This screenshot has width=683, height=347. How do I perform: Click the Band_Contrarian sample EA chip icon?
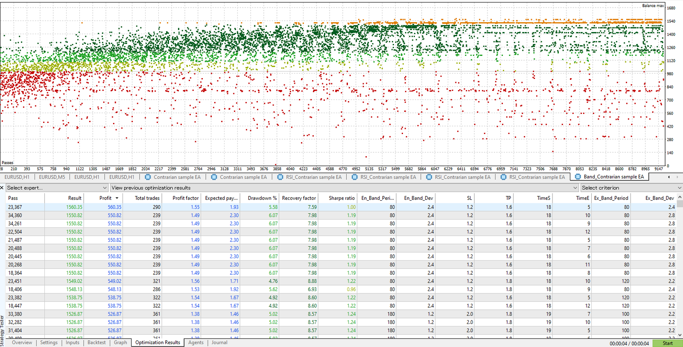(578, 177)
